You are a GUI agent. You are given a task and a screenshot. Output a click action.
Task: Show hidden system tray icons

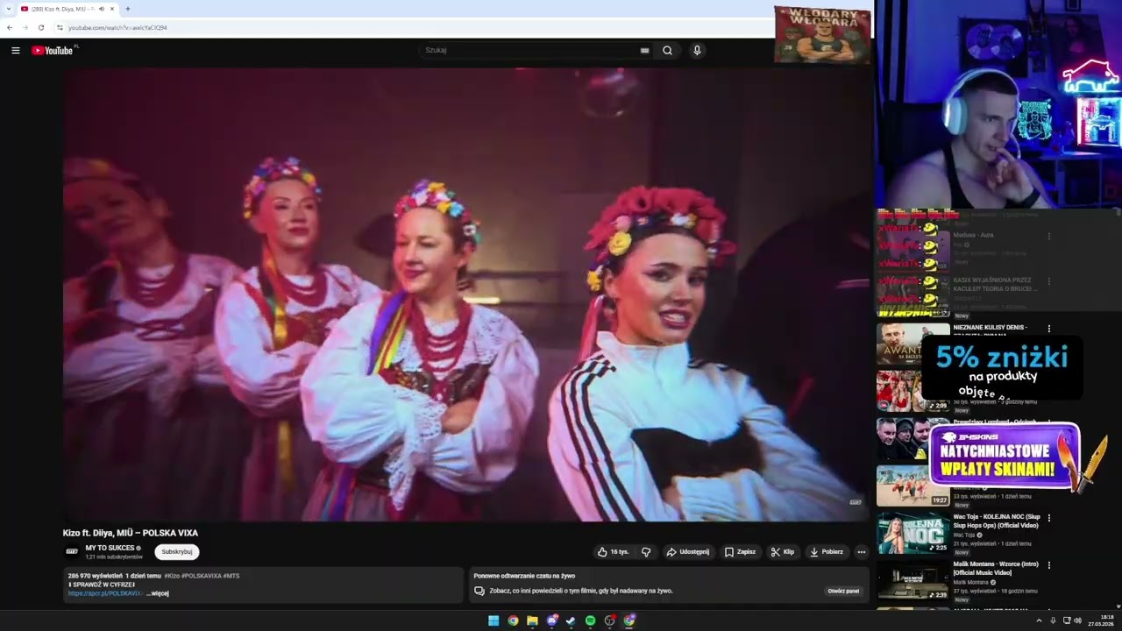click(1039, 620)
